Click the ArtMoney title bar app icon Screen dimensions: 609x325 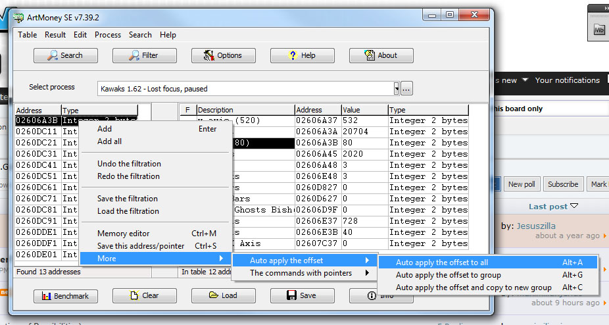(18, 18)
